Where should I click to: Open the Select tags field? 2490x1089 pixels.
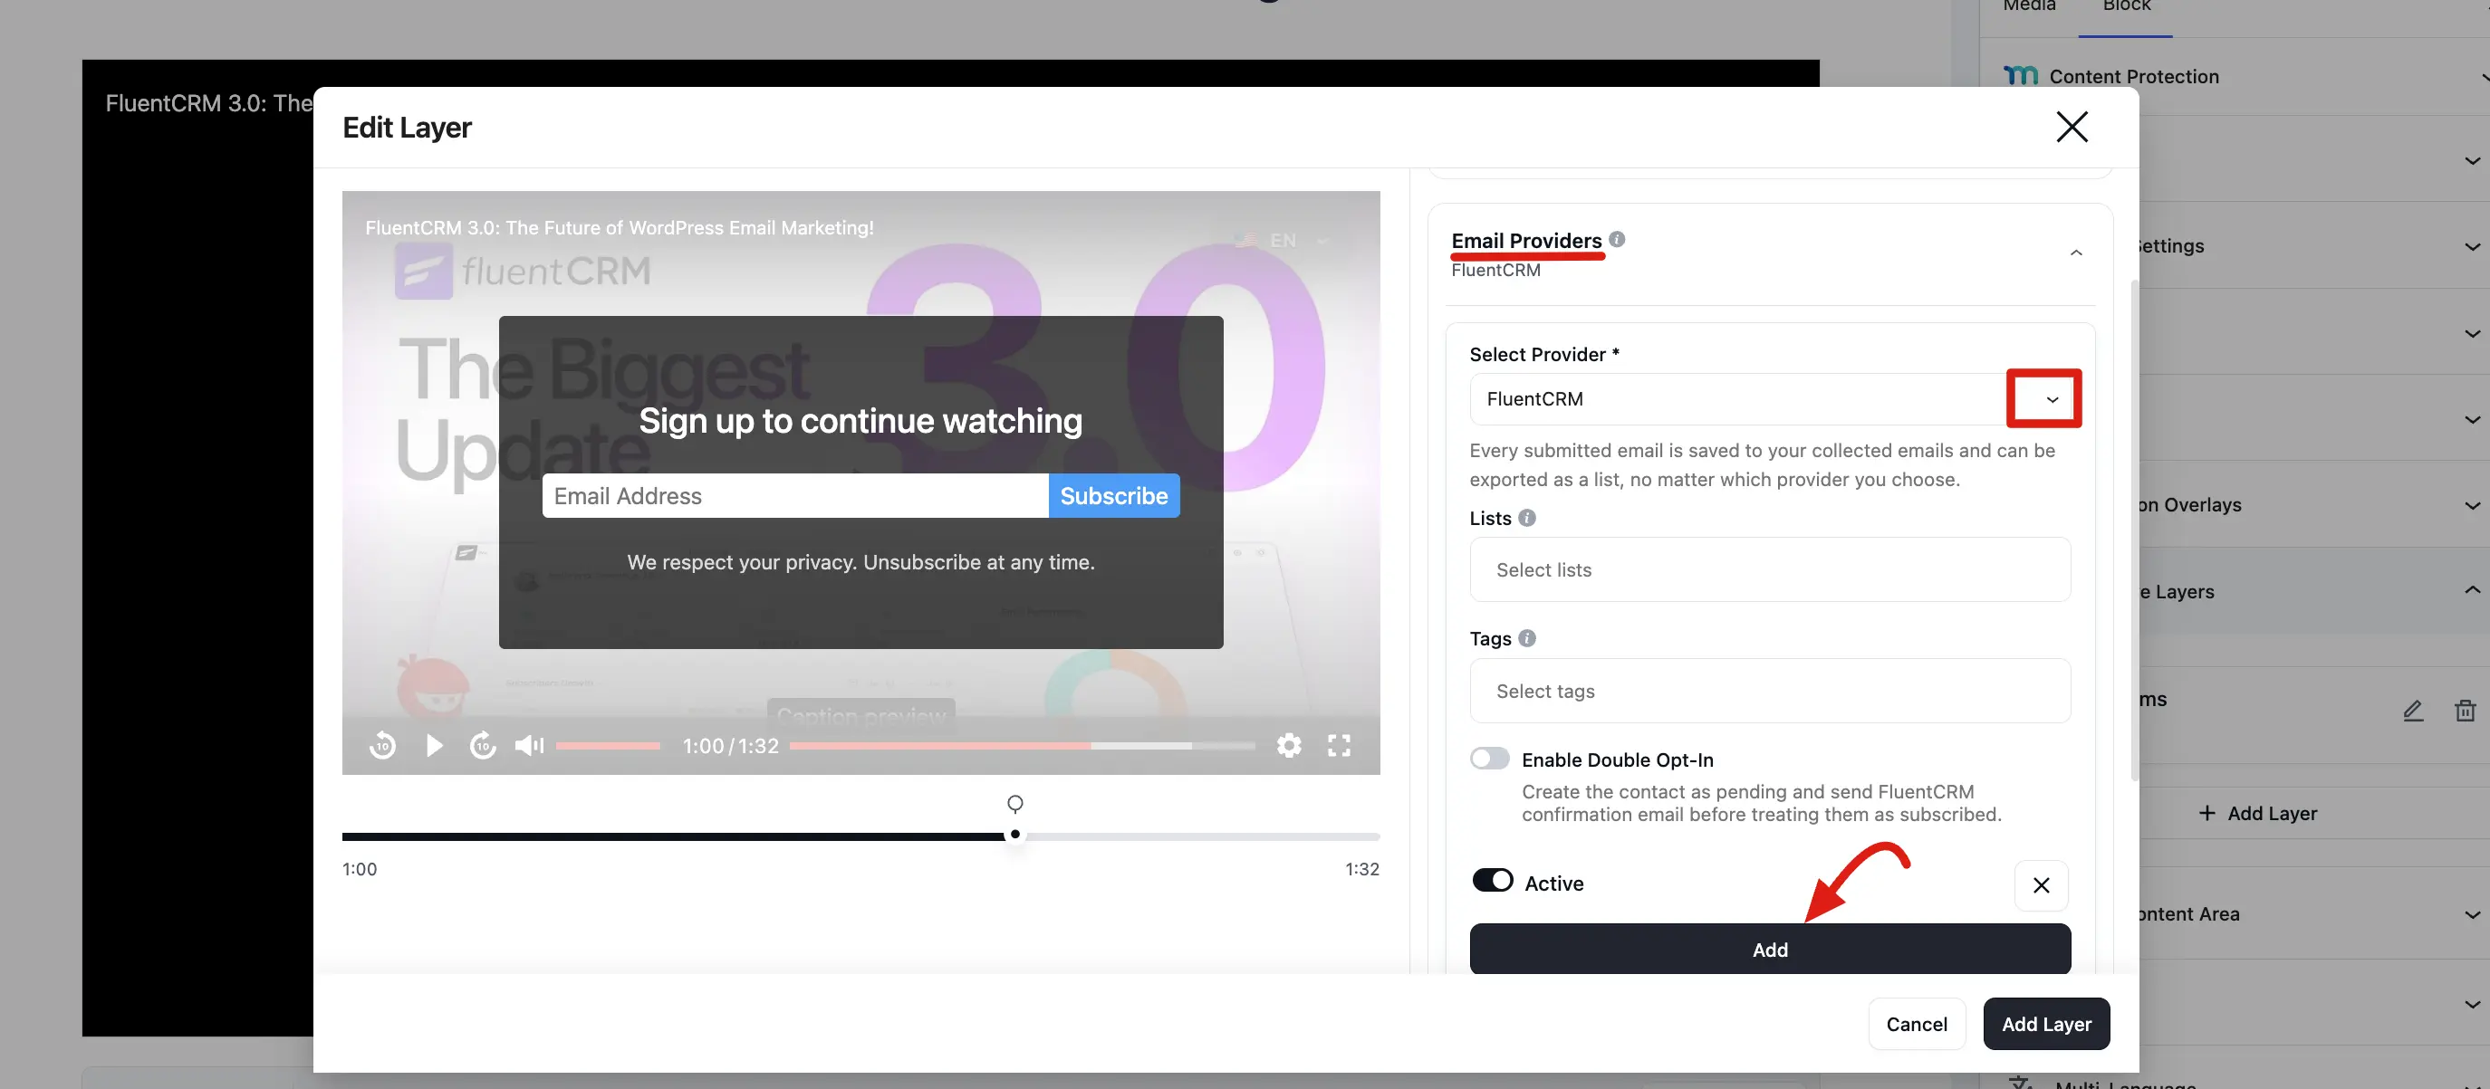tap(1770, 691)
